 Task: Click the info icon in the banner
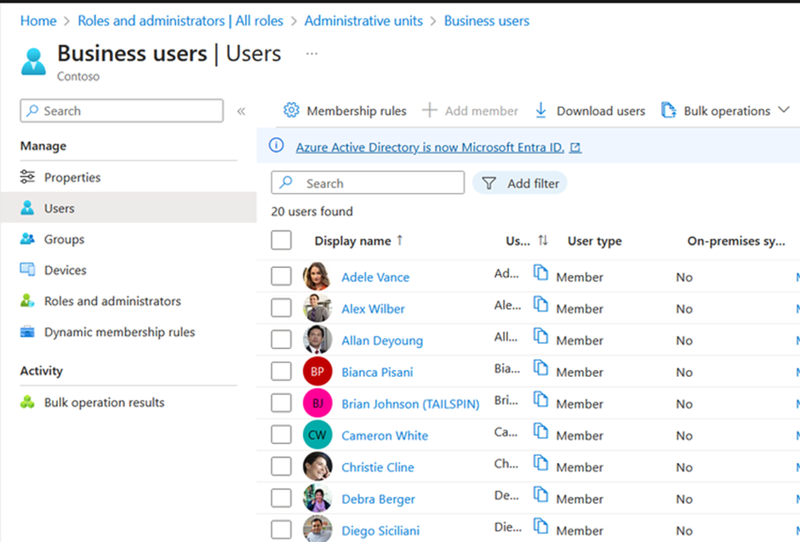[276, 146]
